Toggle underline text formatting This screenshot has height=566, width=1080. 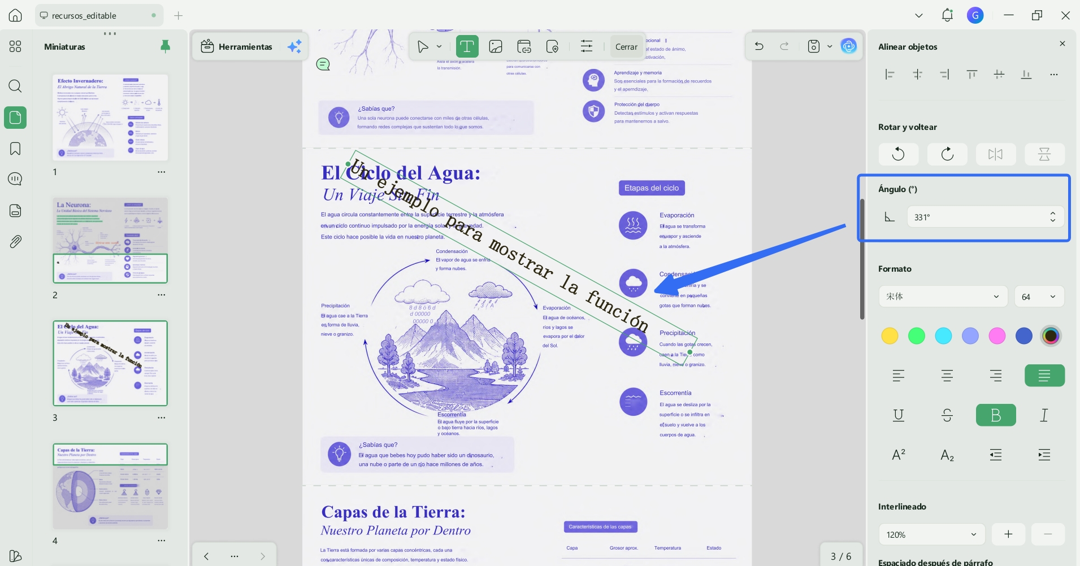(x=899, y=415)
